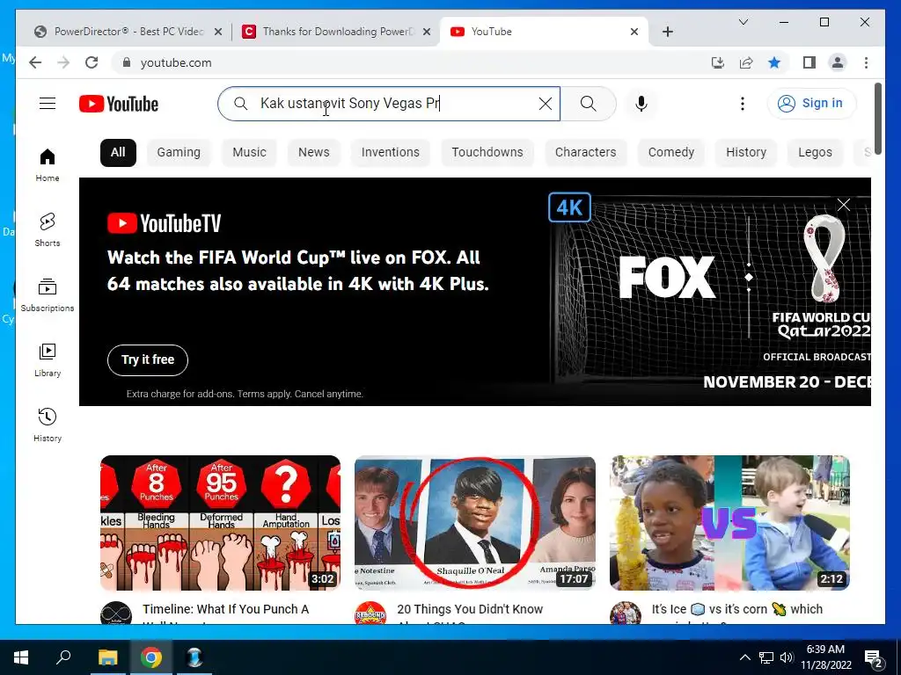
Task: Clear the search box with the X
Action: 545,104
